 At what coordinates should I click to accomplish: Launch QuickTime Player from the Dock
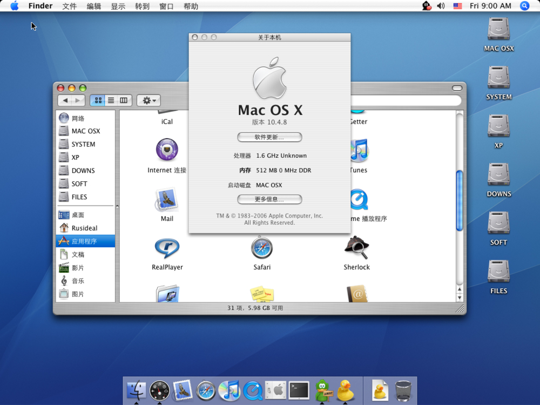pos(253,390)
